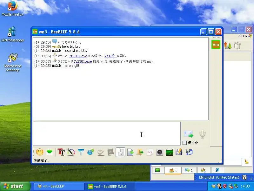Click the grey dictionary book icon
This screenshot has width=254, height=191.
pos(110,152)
